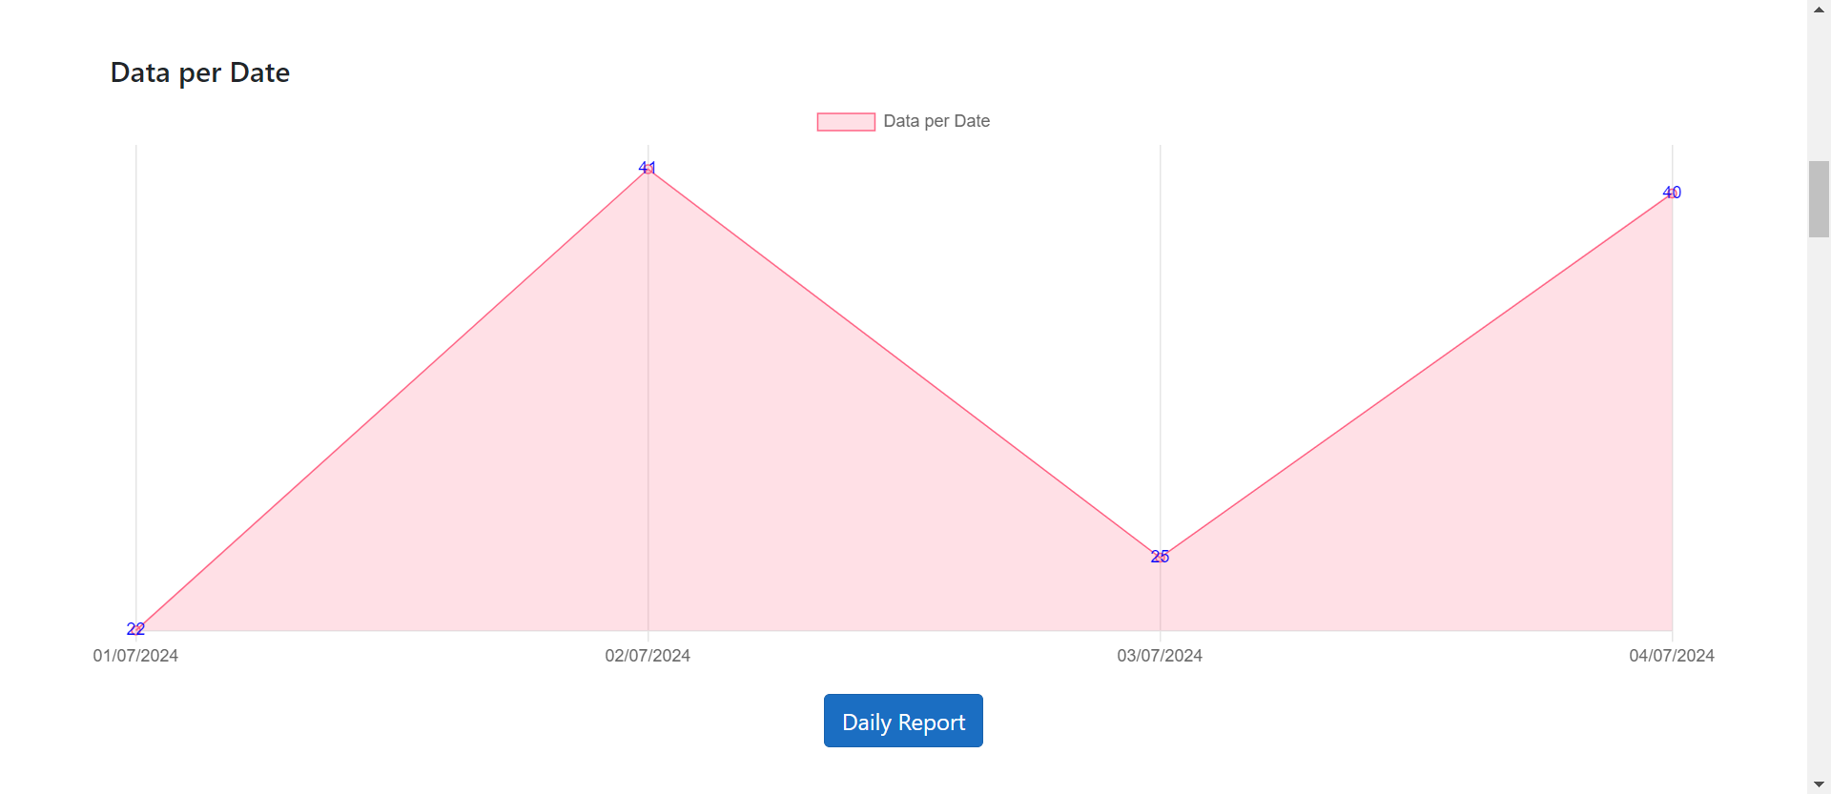Click the scrollbar down arrow
The image size is (1831, 794).
click(1819, 784)
